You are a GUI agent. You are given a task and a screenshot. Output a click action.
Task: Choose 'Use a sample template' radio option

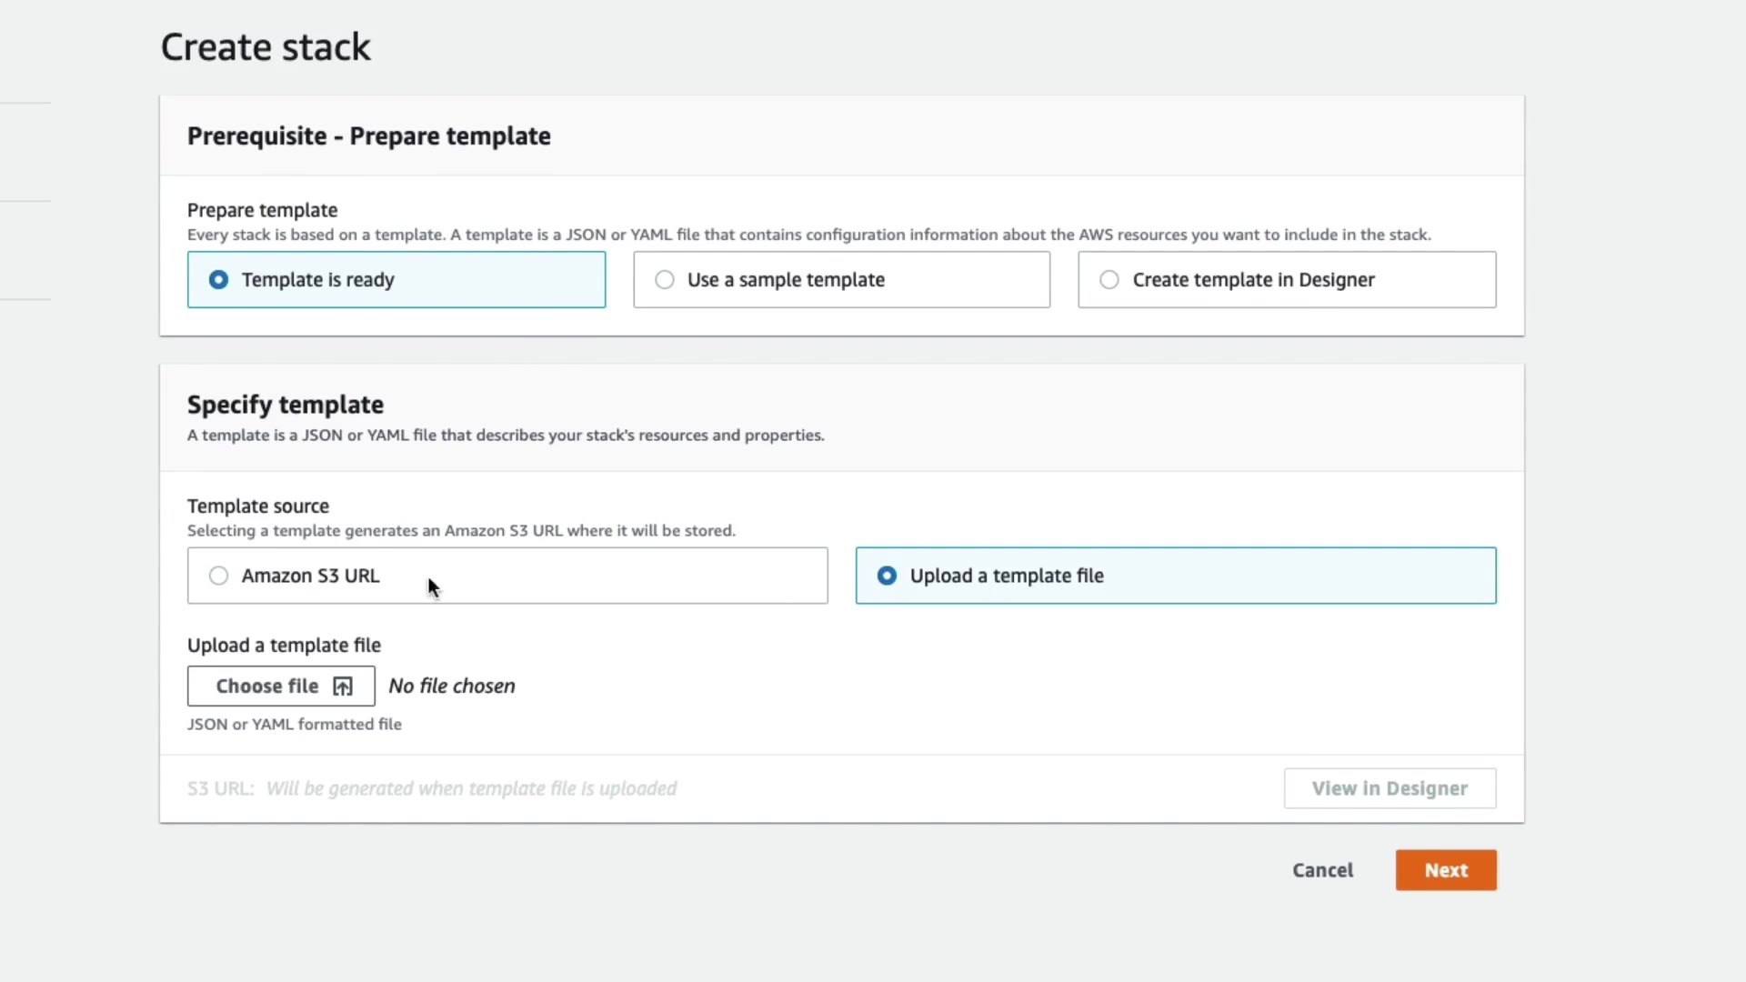pyautogui.click(x=665, y=280)
